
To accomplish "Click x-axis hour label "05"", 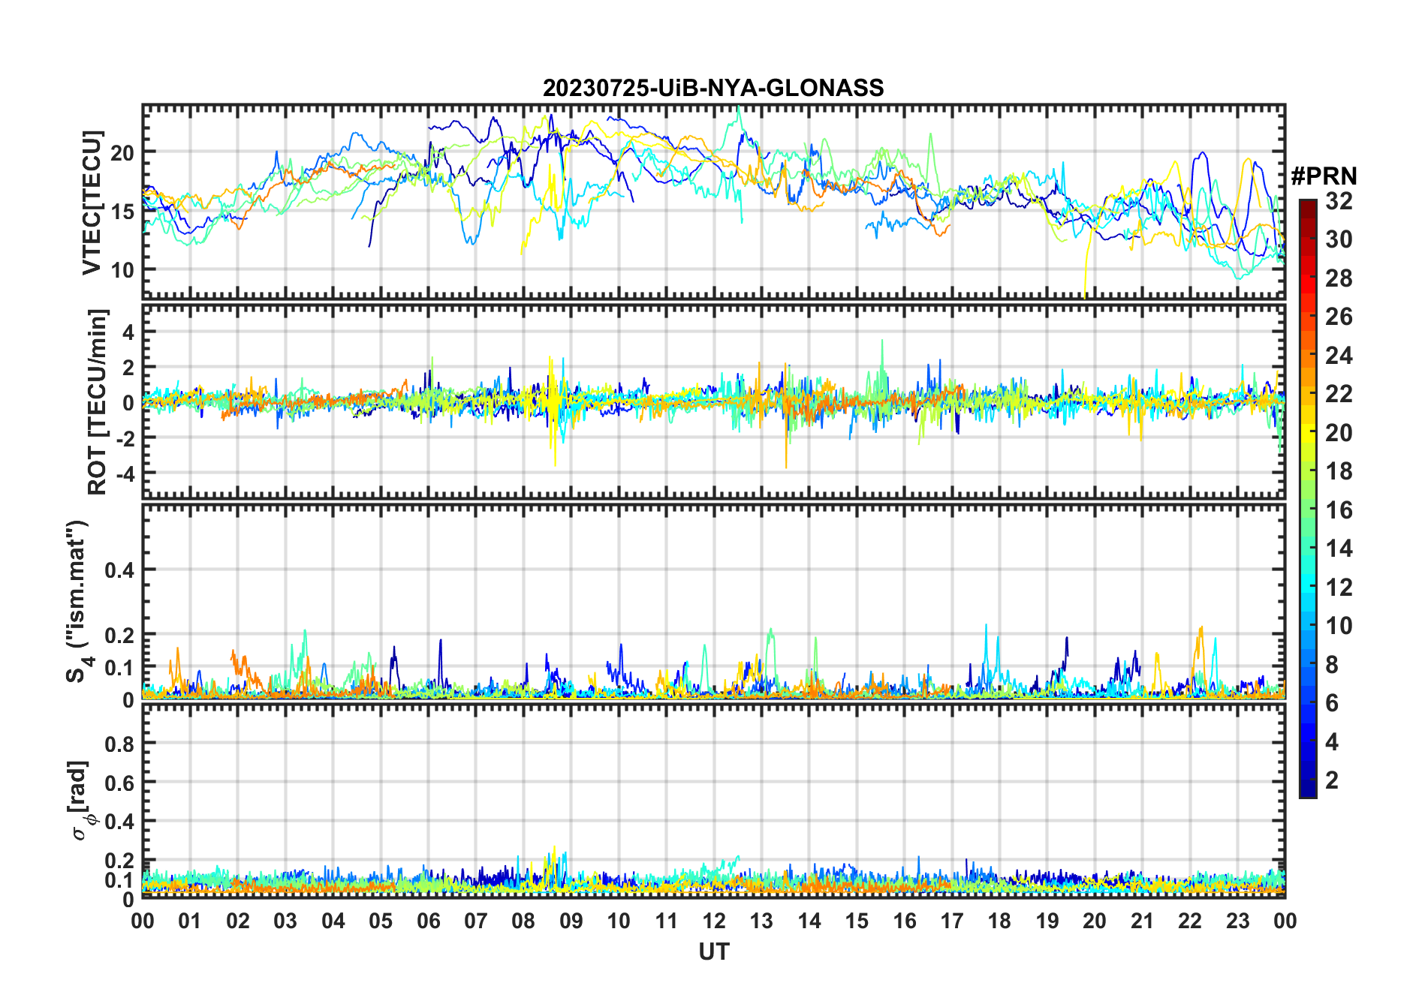I will click(x=381, y=921).
